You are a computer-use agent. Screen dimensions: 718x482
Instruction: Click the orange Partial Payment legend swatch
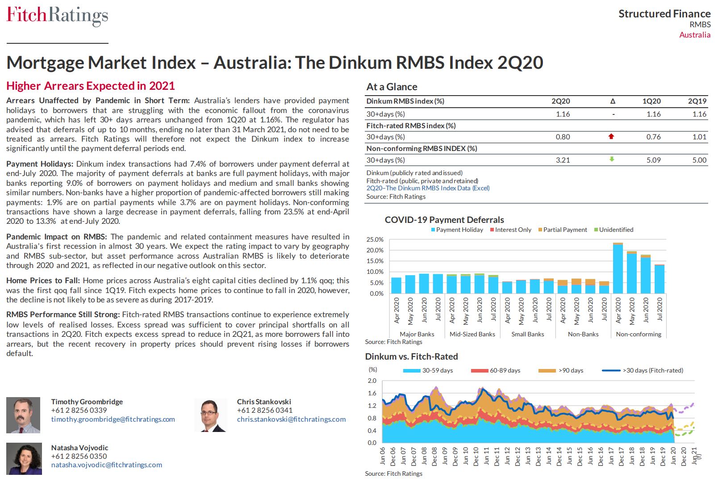point(540,230)
